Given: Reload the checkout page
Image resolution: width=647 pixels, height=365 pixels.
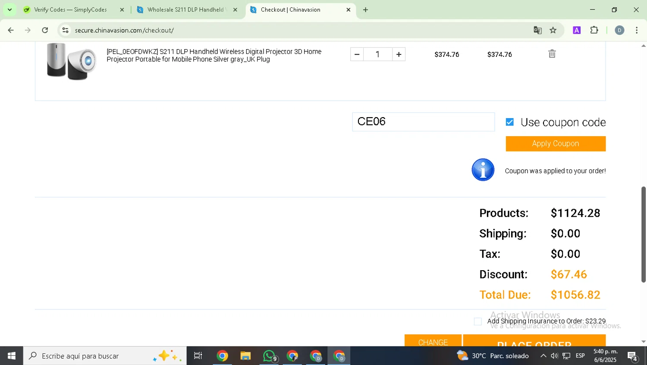Looking at the screenshot, I should coord(45,30).
